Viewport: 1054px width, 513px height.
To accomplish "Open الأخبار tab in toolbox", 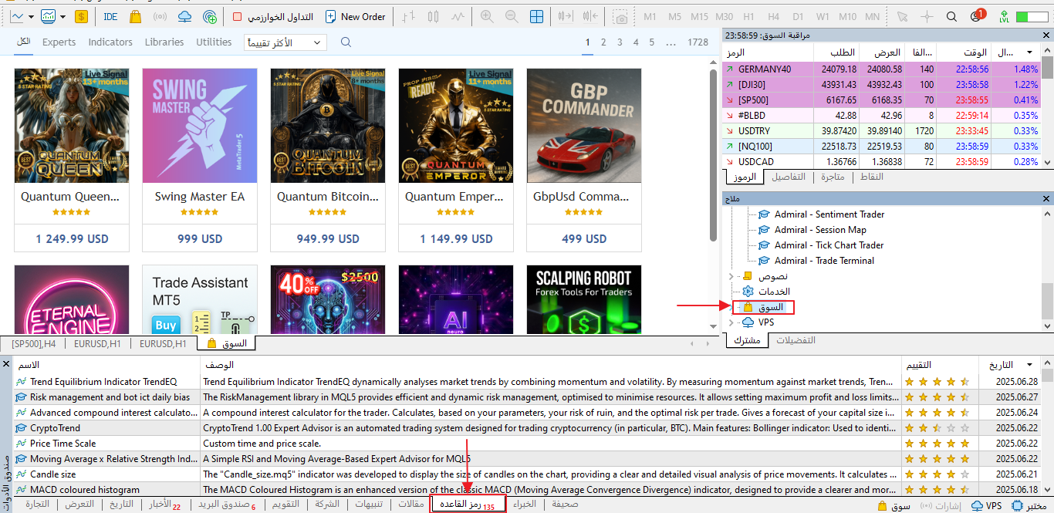I will coord(164,505).
